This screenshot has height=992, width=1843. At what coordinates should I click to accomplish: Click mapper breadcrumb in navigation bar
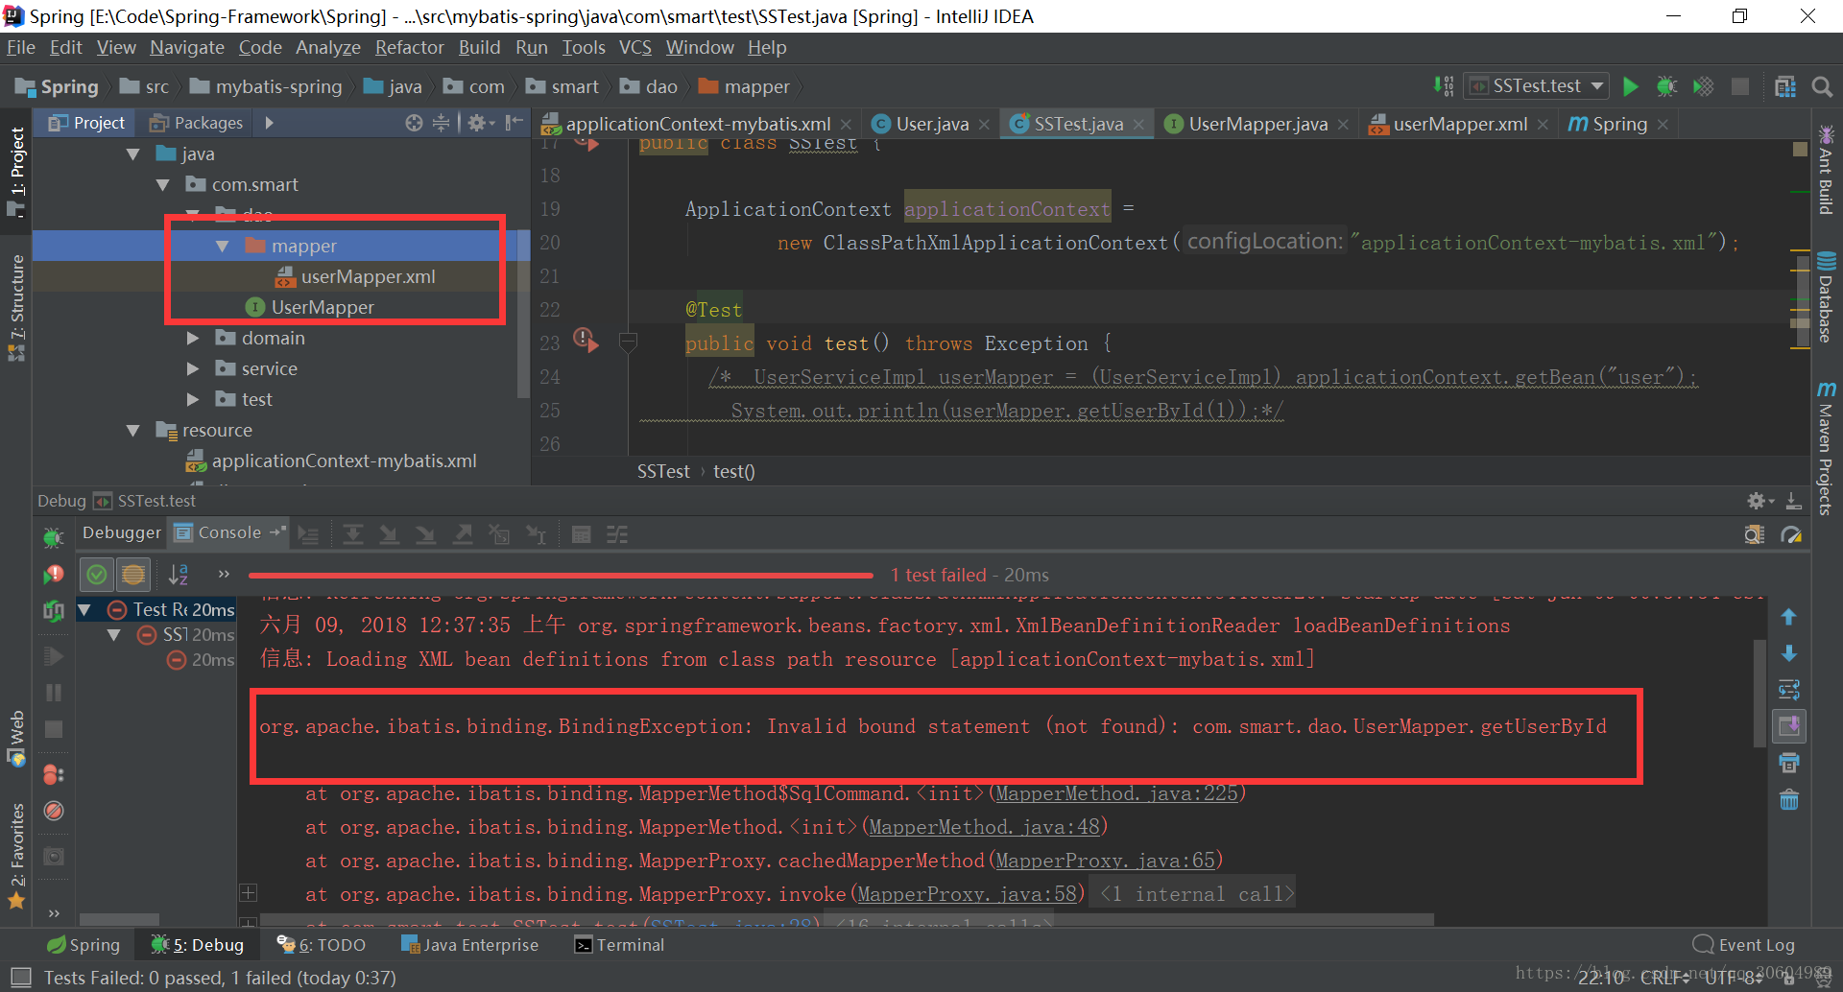click(x=744, y=87)
